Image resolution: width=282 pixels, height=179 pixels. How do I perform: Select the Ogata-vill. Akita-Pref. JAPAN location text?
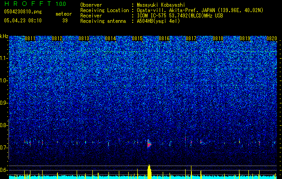coord(200,10)
